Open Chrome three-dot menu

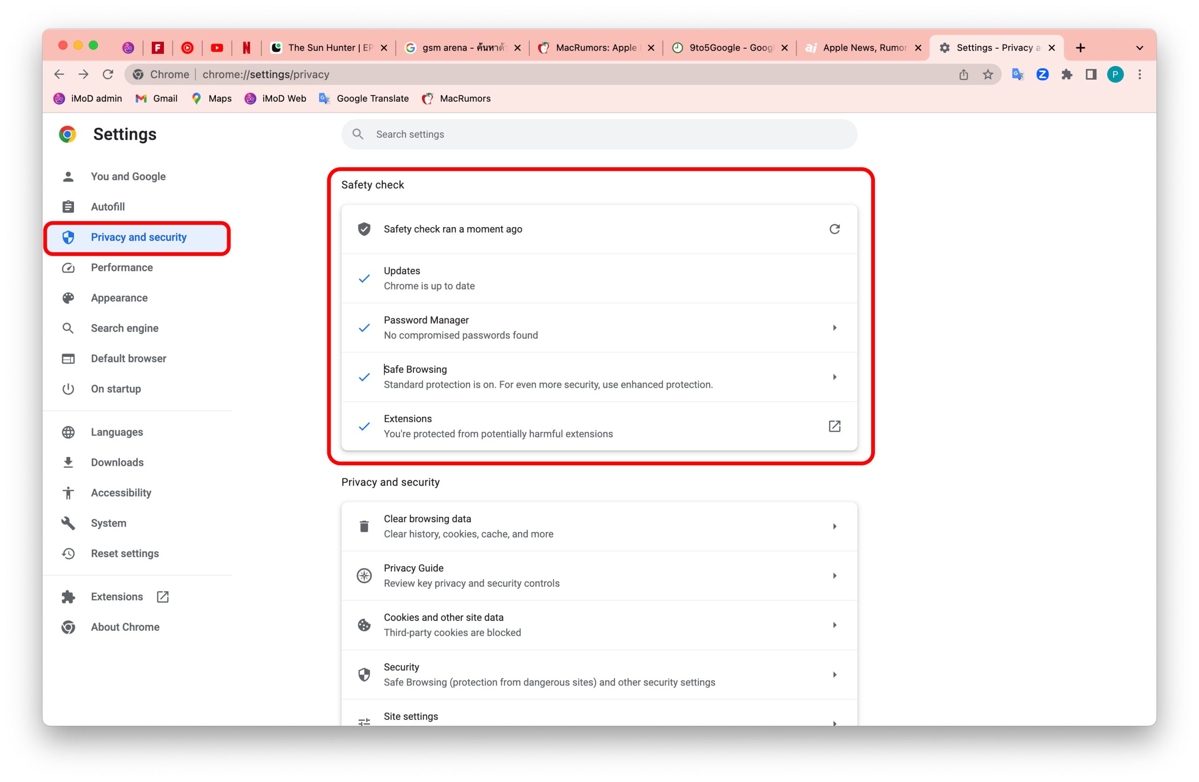click(x=1140, y=74)
